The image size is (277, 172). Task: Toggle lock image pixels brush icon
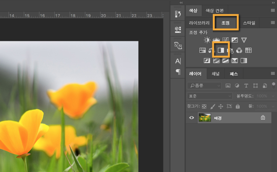(x=213, y=106)
